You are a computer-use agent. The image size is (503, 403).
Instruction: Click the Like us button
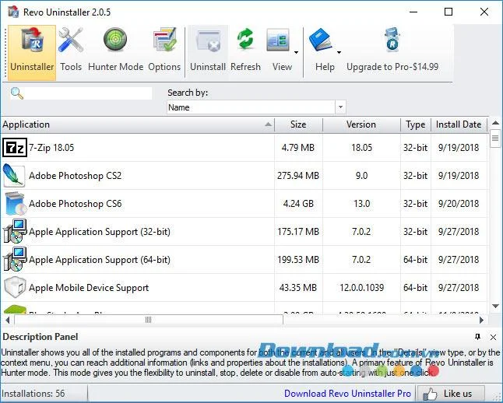click(450, 394)
